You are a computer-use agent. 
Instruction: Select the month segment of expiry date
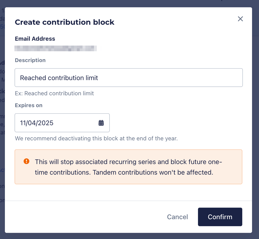[23, 123]
